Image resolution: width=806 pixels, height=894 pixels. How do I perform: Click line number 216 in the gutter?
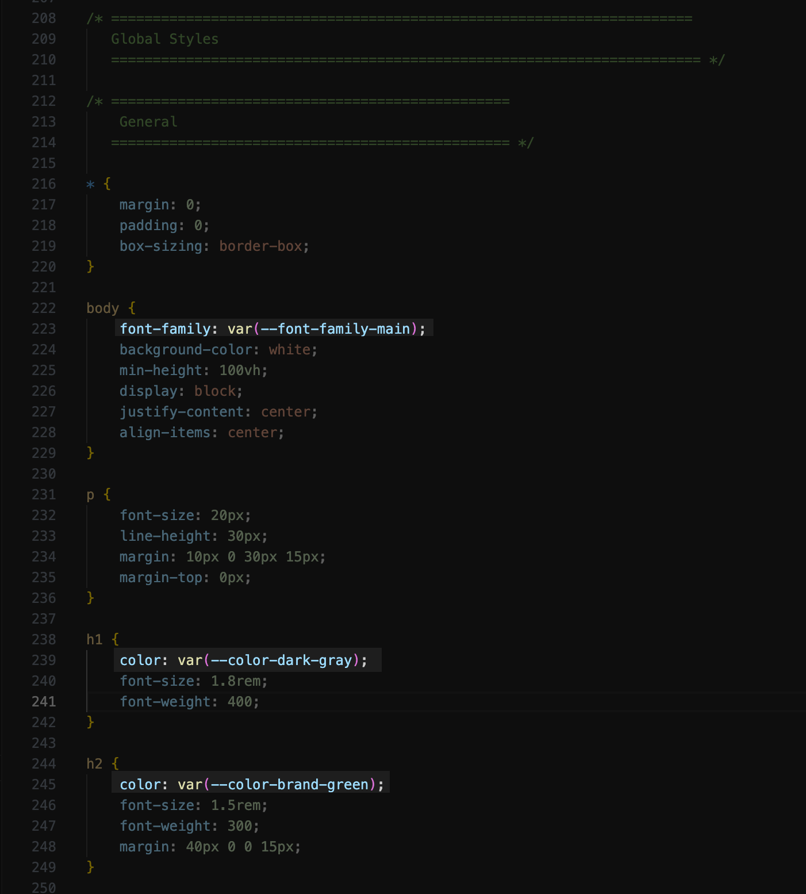tap(44, 184)
